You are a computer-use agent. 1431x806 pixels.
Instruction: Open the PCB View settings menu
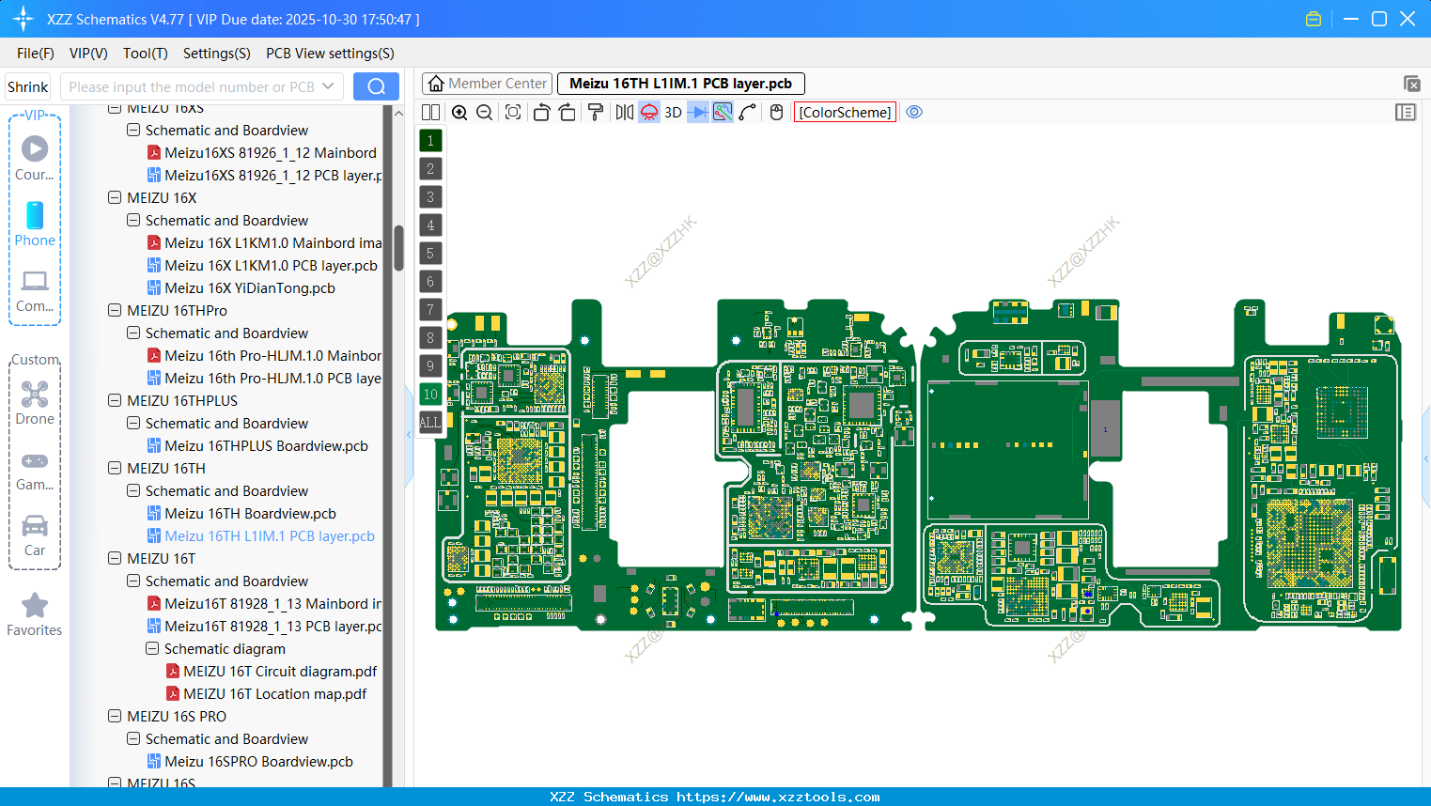[329, 54]
